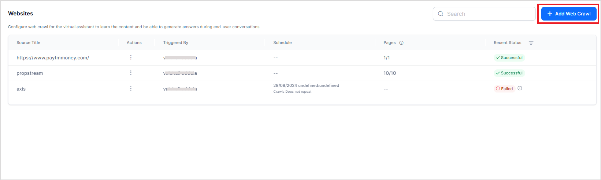Click info icon next to Failed status
Image resolution: width=601 pixels, height=180 pixels.
click(x=520, y=88)
